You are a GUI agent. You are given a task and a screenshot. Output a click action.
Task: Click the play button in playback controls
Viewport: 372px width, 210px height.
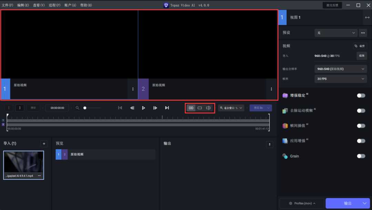click(144, 108)
